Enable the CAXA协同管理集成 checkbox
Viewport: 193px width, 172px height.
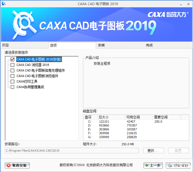click(13, 87)
